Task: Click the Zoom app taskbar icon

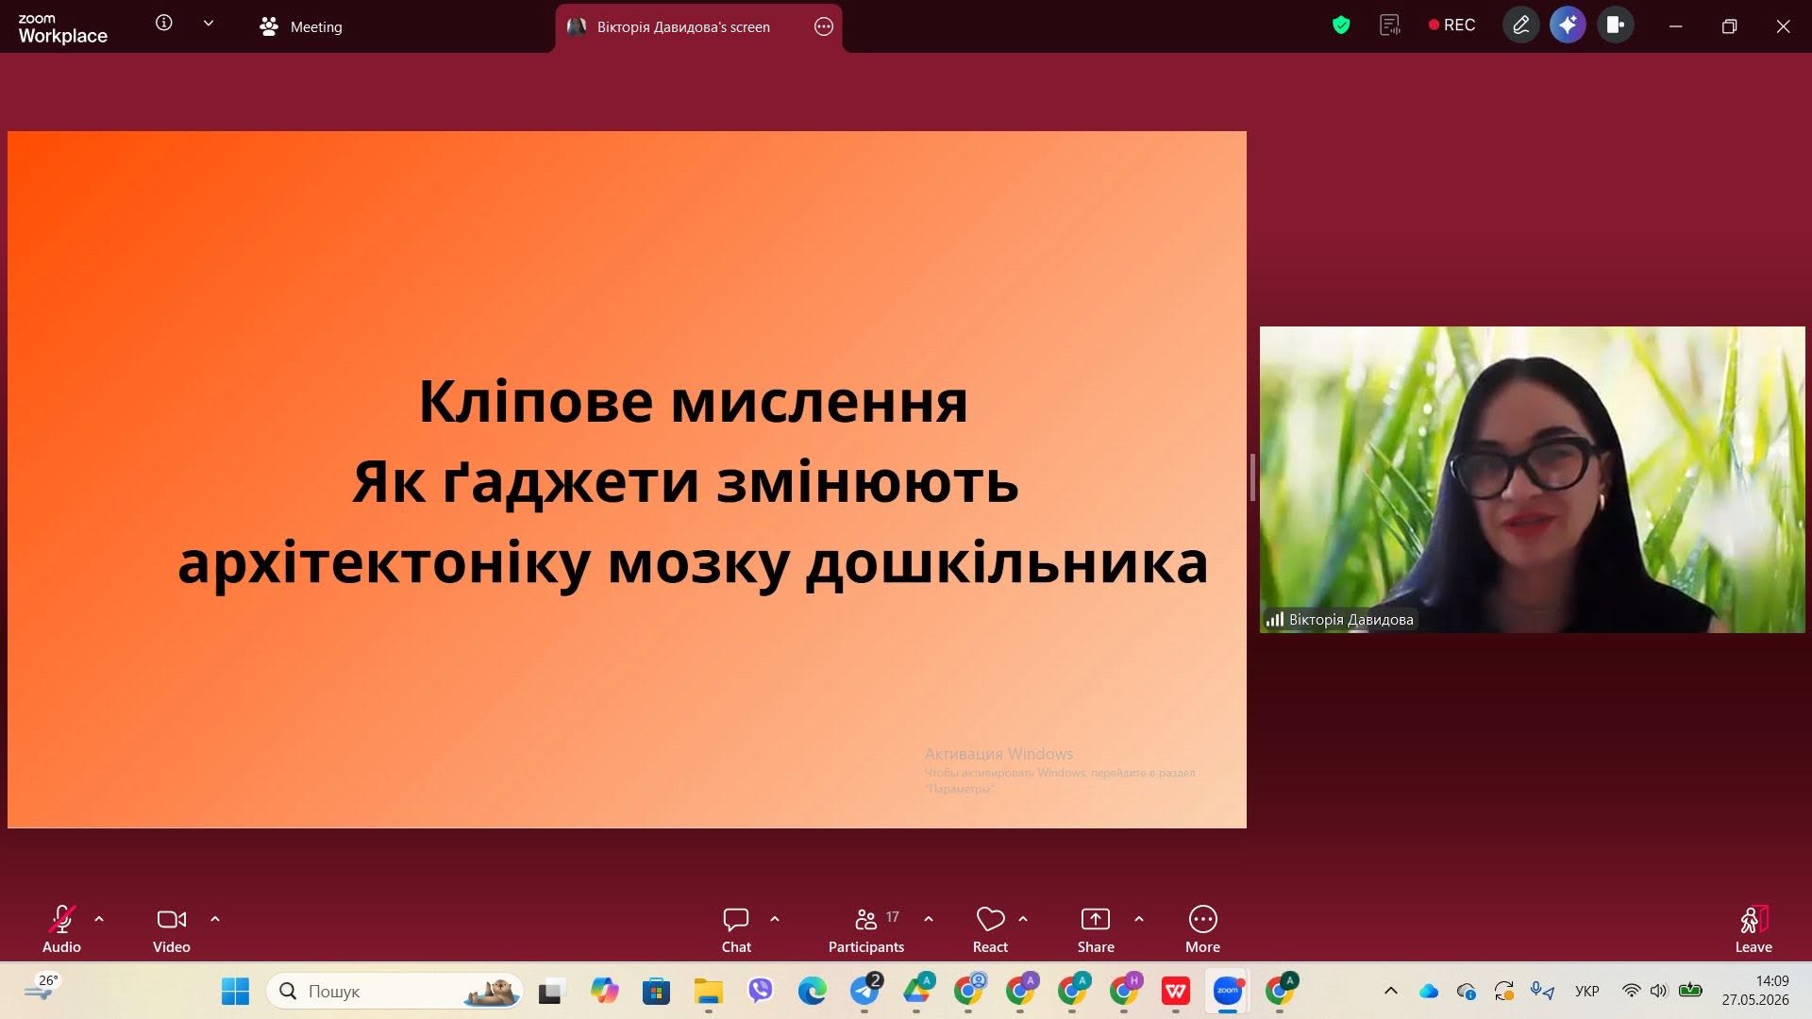Action: coord(1227,991)
